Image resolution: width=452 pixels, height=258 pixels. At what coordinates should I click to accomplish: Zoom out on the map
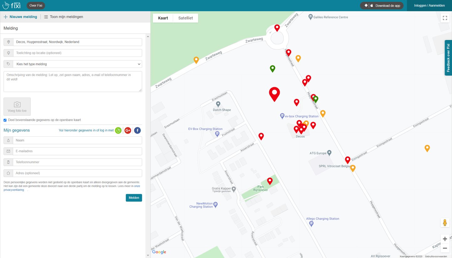click(x=445, y=248)
